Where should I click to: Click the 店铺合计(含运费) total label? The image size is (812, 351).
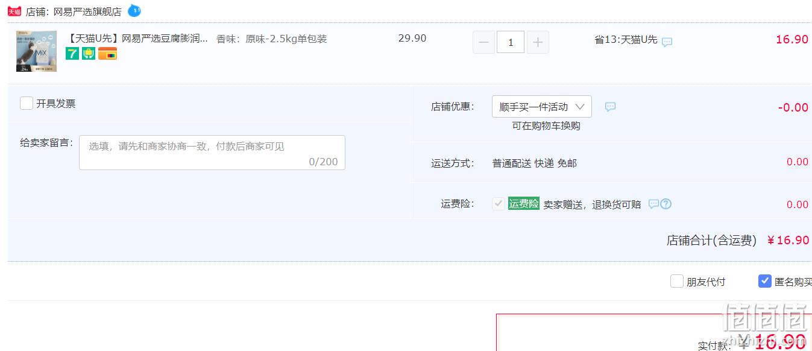(711, 241)
